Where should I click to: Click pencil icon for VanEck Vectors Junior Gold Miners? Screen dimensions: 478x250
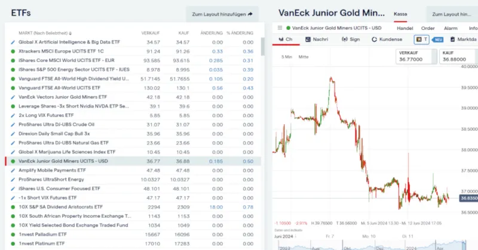coord(13,97)
